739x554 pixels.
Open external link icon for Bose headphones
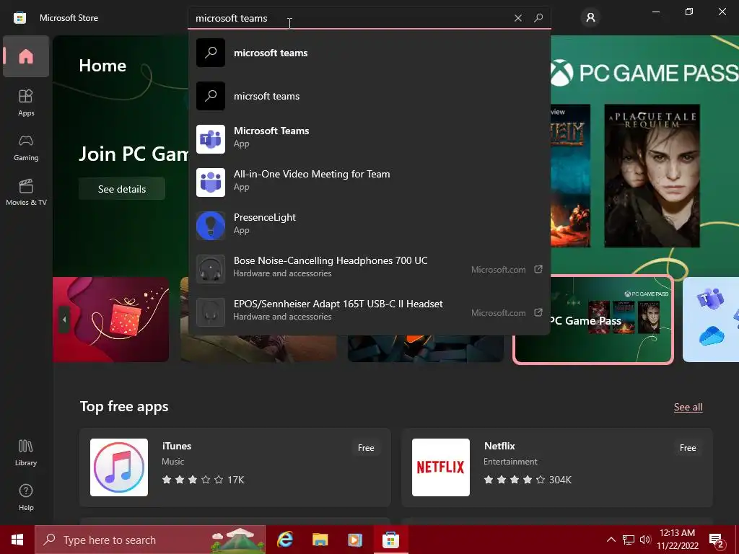coord(538,269)
